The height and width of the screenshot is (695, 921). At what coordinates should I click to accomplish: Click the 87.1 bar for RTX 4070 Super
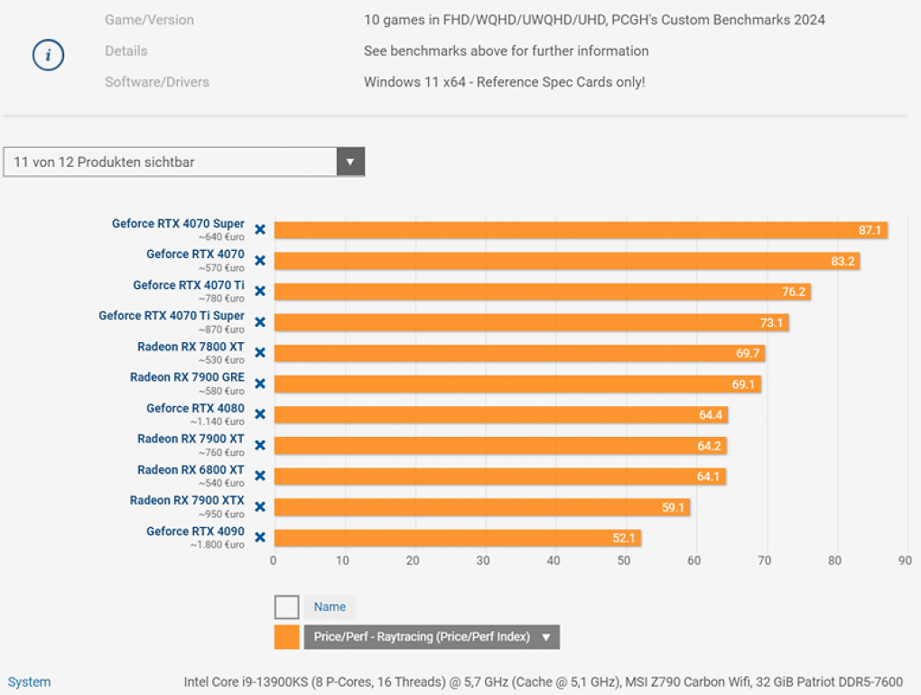click(x=581, y=230)
